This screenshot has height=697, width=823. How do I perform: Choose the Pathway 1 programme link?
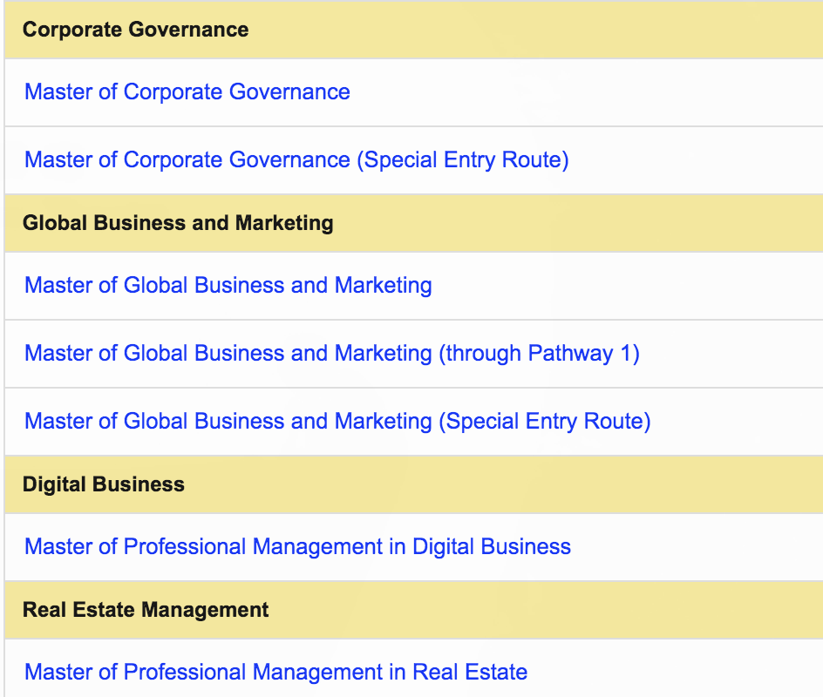coord(332,354)
